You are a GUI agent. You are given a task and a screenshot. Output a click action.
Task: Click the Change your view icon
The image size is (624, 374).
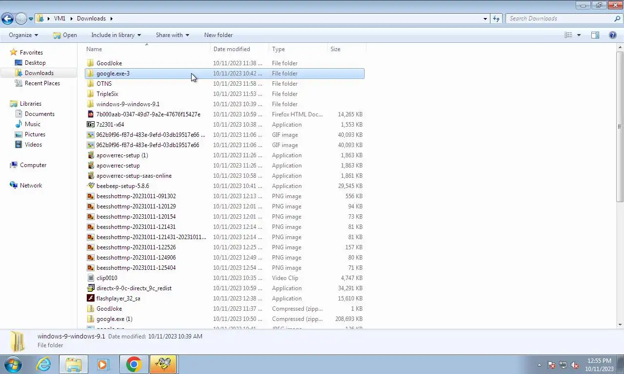point(568,35)
